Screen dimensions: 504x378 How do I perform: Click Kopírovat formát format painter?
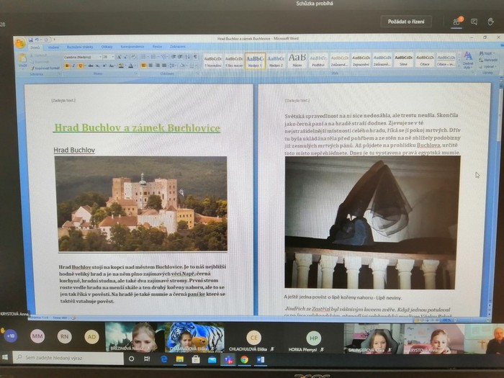[45, 68]
